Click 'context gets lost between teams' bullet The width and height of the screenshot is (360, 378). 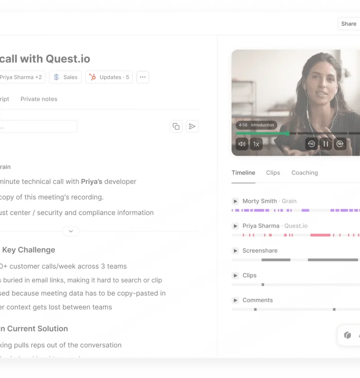pyautogui.click(x=59, y=307)
